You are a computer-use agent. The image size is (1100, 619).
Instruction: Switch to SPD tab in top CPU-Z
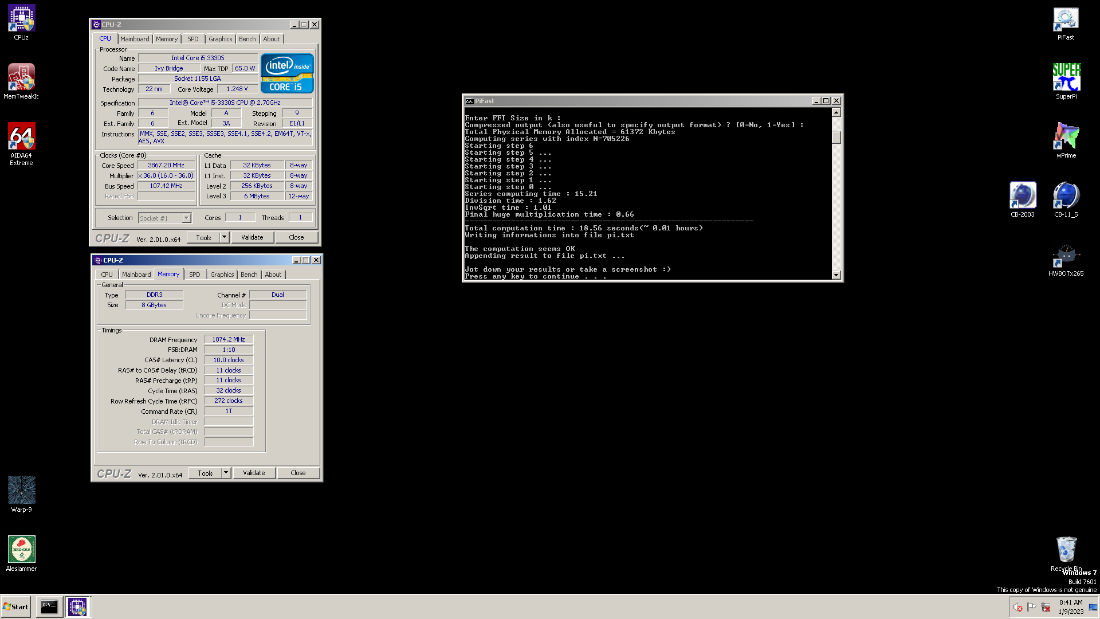pyautogui.click(x=193, y=39)
